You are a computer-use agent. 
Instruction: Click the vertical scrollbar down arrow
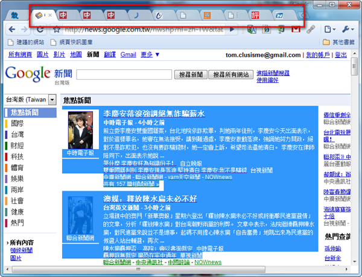click(355, 261)
